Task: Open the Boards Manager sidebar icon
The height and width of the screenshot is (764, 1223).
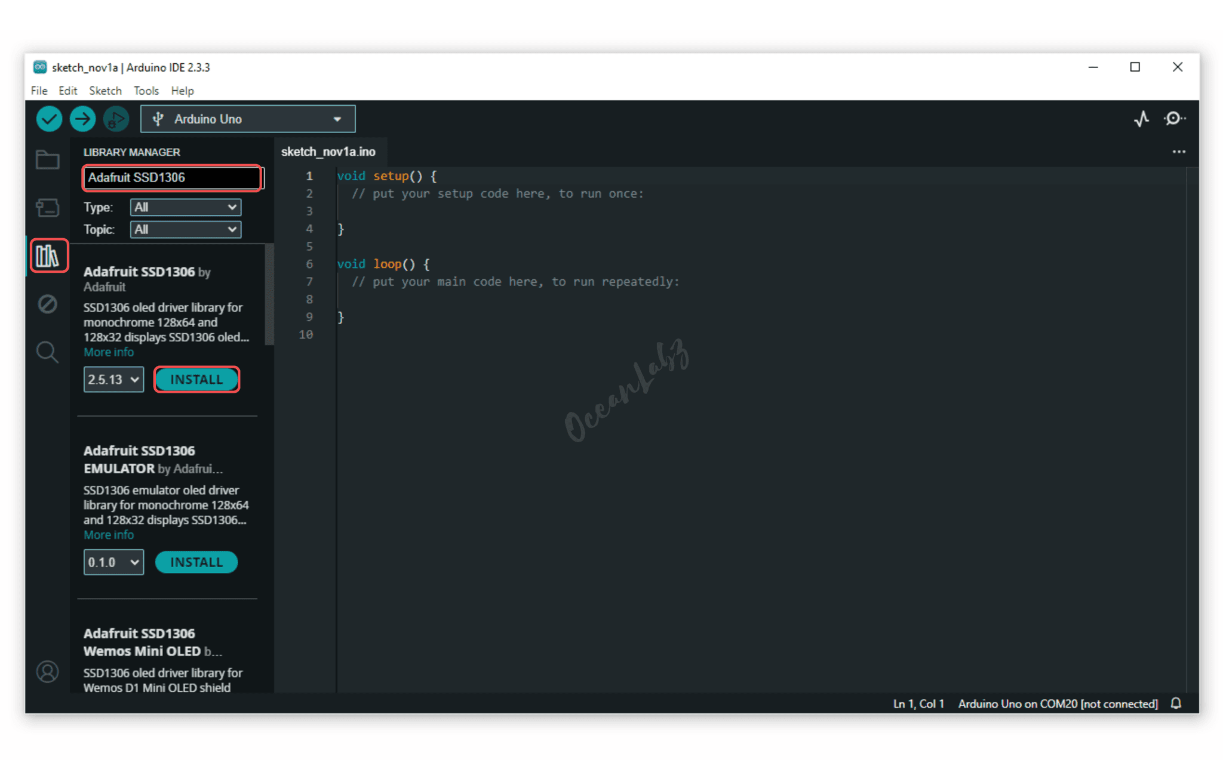Action: pyautogui.click(x=47, y=208)
